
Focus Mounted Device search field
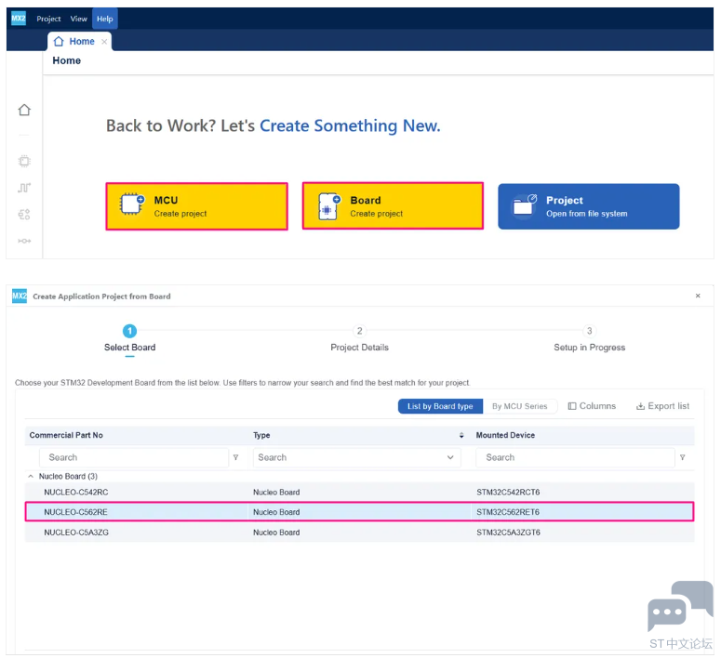tap(575, 457)
